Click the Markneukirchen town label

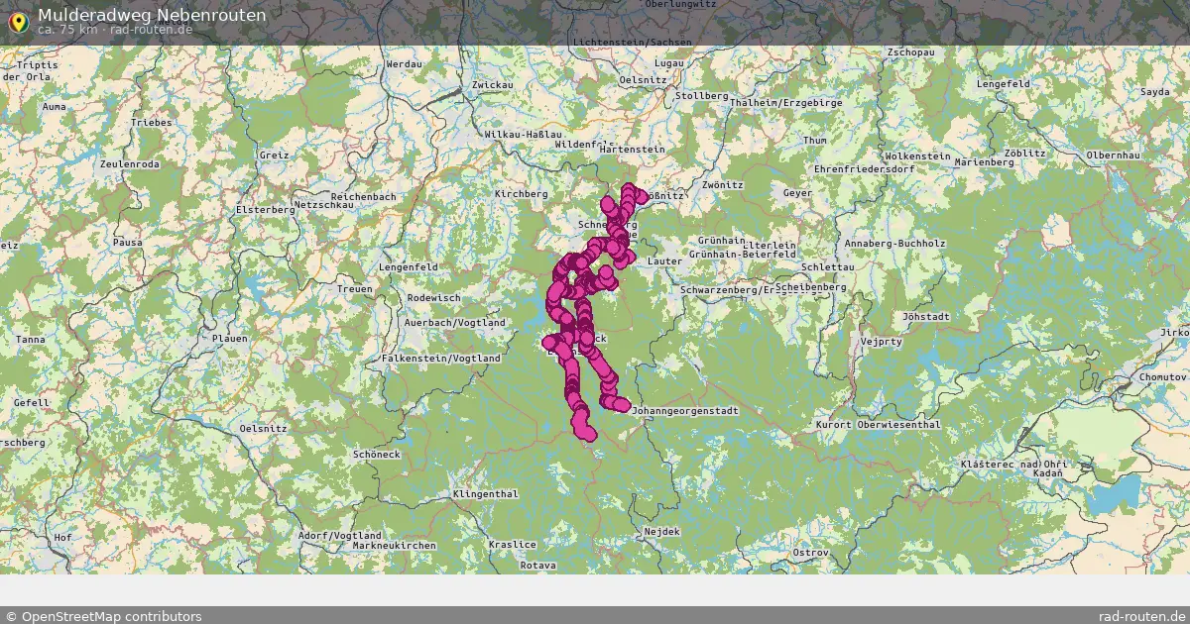pyautogui.click(x=394, y=546)
